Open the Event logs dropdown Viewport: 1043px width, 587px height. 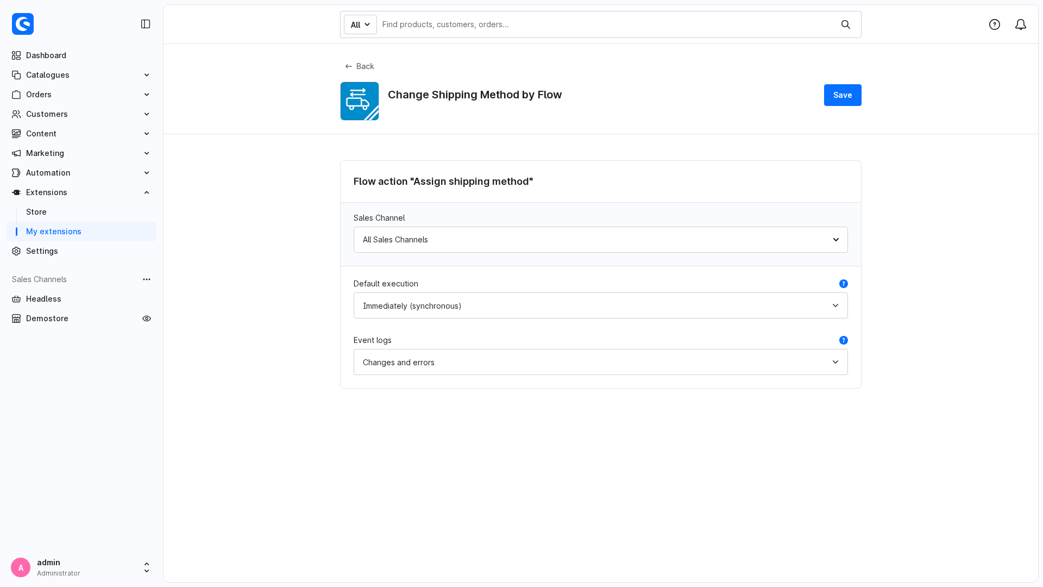pyautogui.click(x=600, y=362)
